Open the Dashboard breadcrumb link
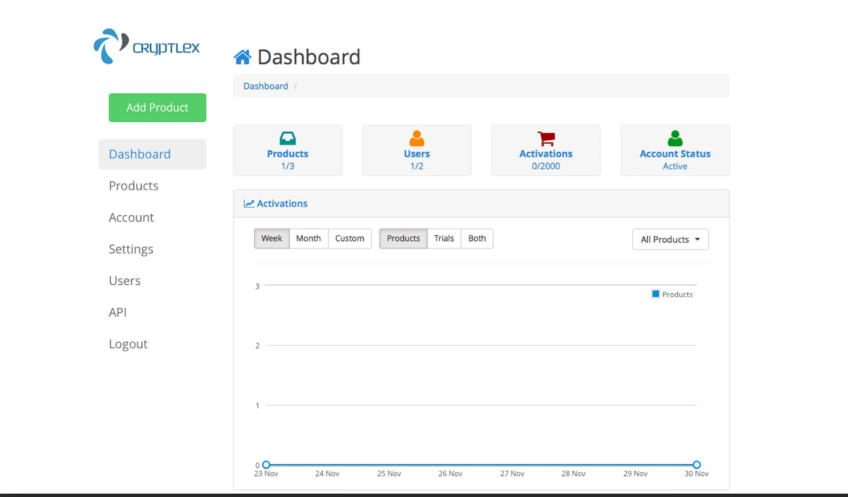Viewport: 848px width, 497px height. point(265,86)
